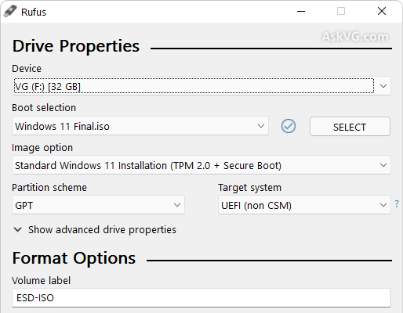Open the Partition scheme GPT dropdown
This screenshot has width=403, height=313.
pos(98,205)
